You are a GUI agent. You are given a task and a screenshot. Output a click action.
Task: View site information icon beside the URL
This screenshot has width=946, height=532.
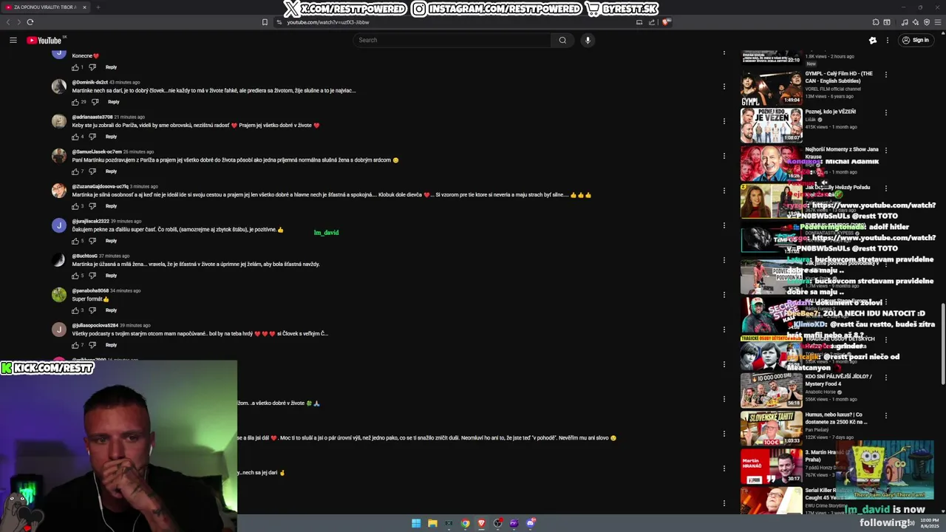tap(279, 22)
